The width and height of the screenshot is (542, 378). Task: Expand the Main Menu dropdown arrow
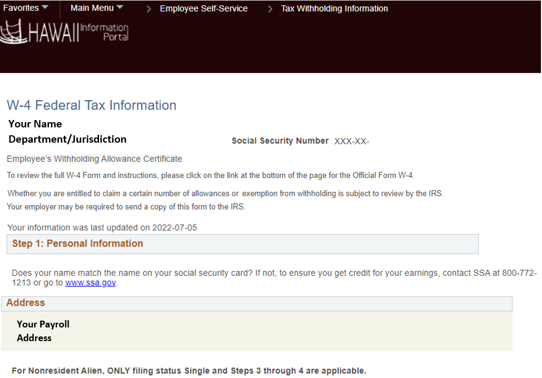click(x=120, y=7)
